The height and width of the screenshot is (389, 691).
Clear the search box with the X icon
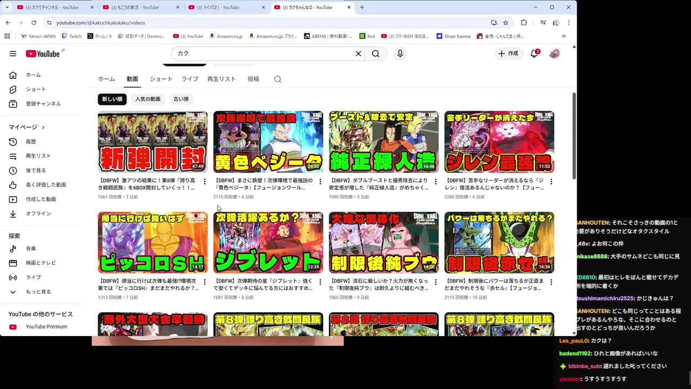click(358, 53)
